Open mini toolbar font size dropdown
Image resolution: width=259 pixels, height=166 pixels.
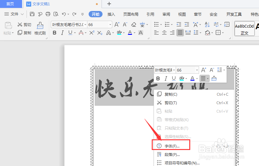(x=197, y=70)
